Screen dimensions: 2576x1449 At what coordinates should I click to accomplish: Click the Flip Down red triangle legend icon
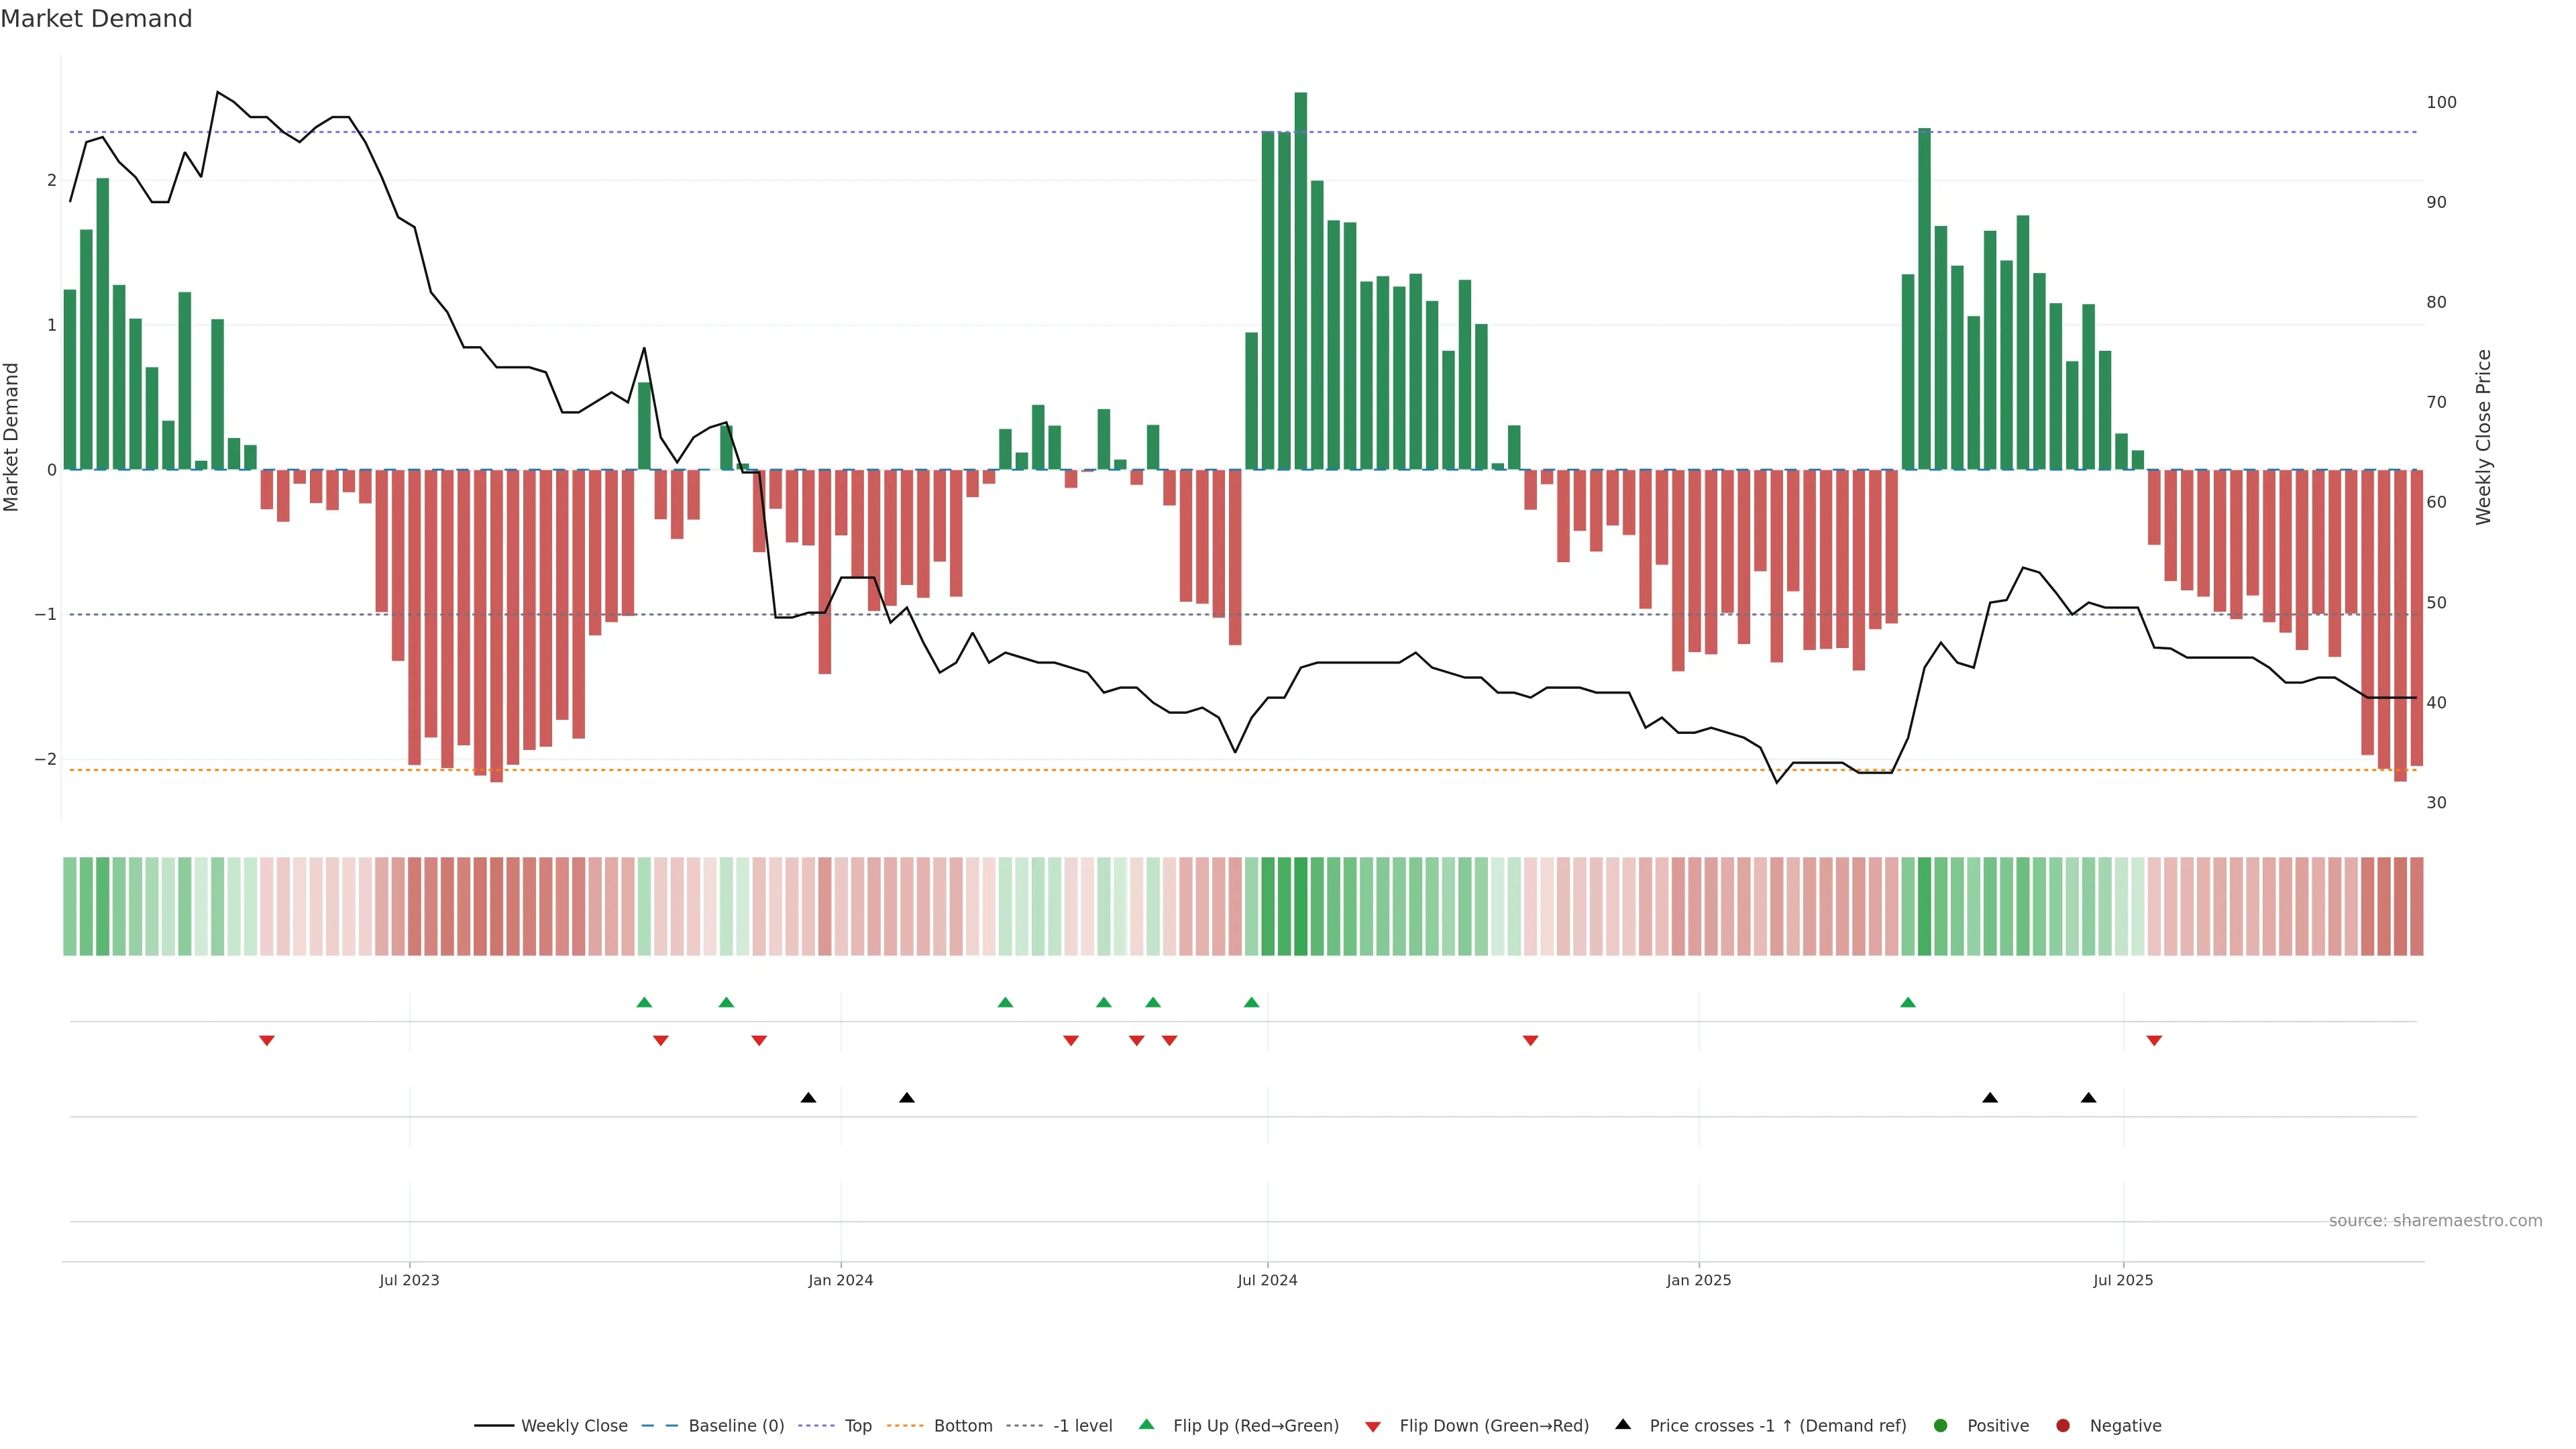point(1373,1427)
